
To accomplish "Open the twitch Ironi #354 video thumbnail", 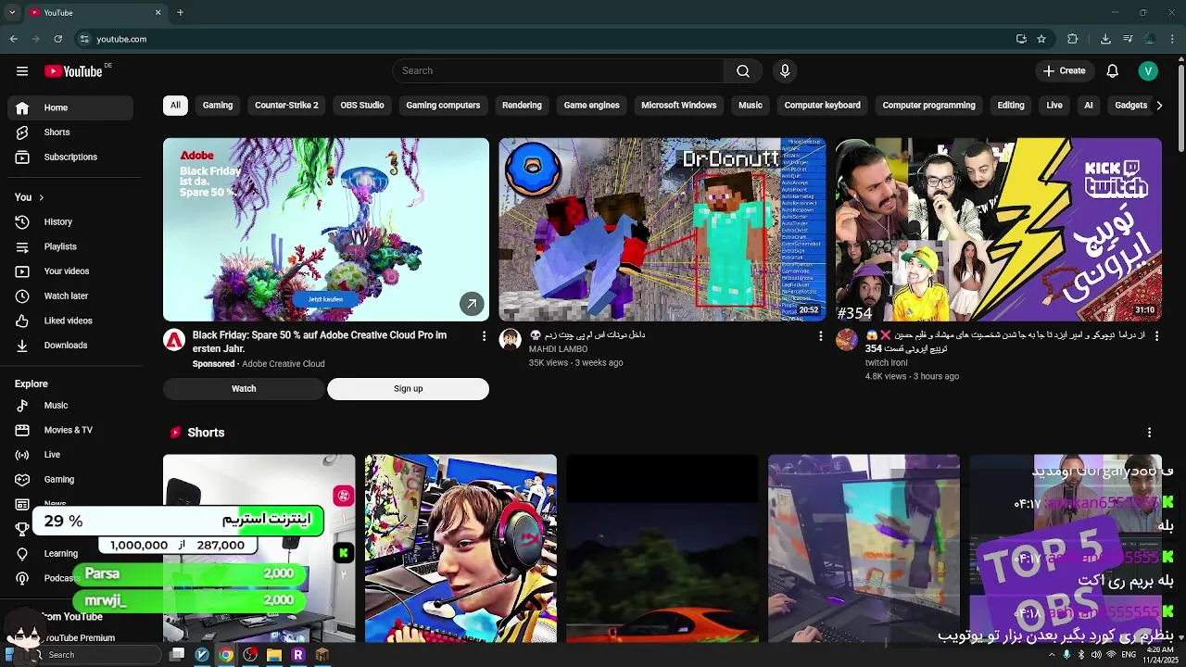I will (999, 230).
